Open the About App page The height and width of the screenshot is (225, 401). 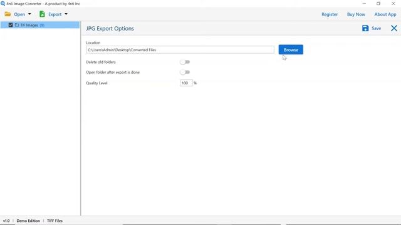[385, 14]
